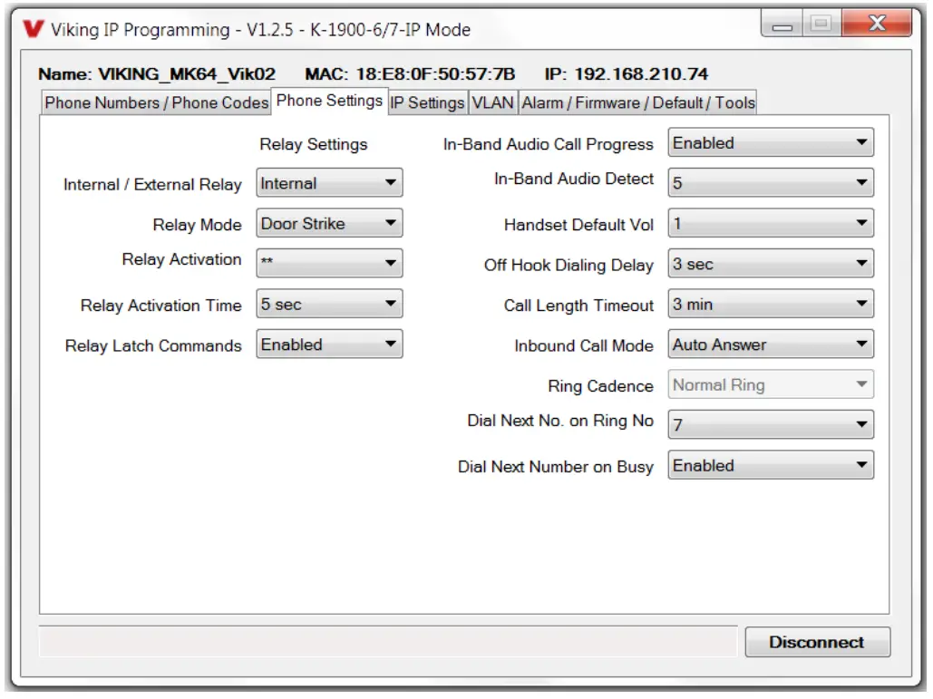The width and height of the screenshot is (933, 699).
Task: Change Inbound Call Mode from Auto Answer
Action: click(769, 344)
